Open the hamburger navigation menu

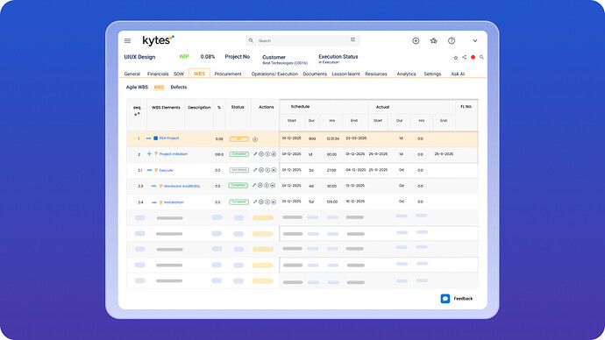(127, 40)
